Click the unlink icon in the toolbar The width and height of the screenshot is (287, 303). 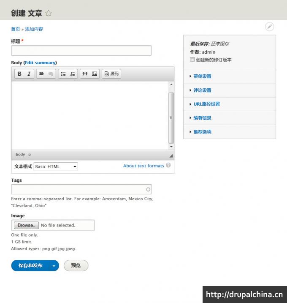tap(51, 74)
